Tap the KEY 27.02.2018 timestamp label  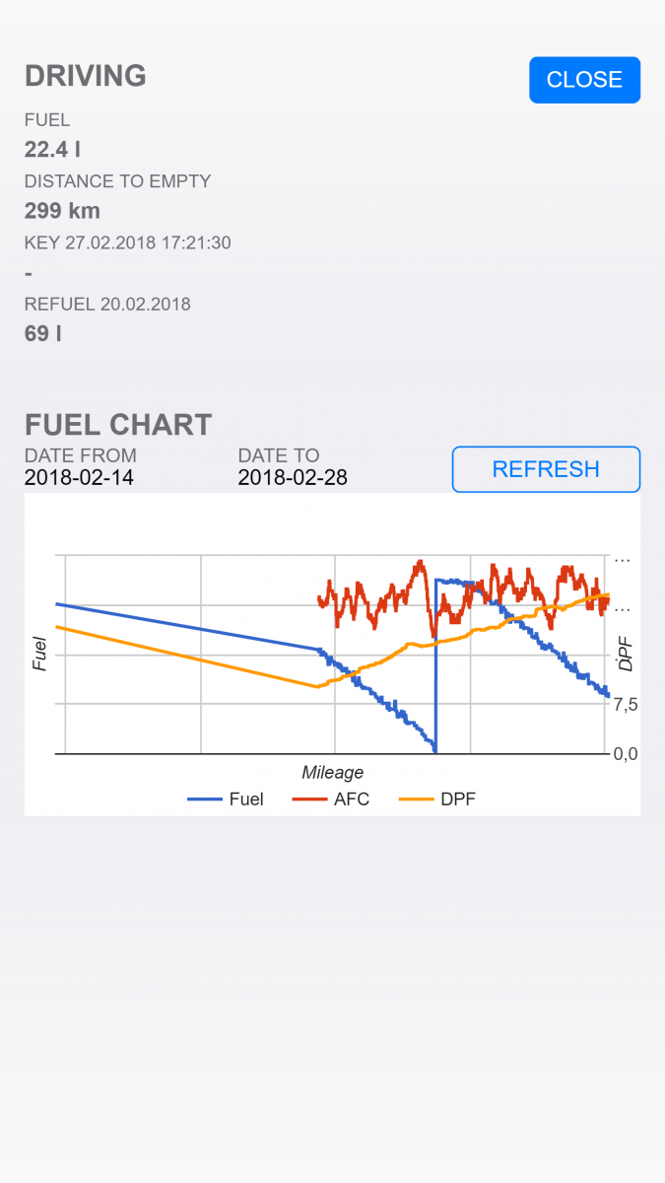coord(128,243)
